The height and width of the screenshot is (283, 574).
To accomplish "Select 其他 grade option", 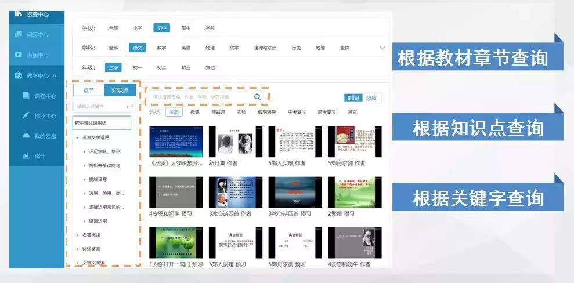I will tap(210, 68).
